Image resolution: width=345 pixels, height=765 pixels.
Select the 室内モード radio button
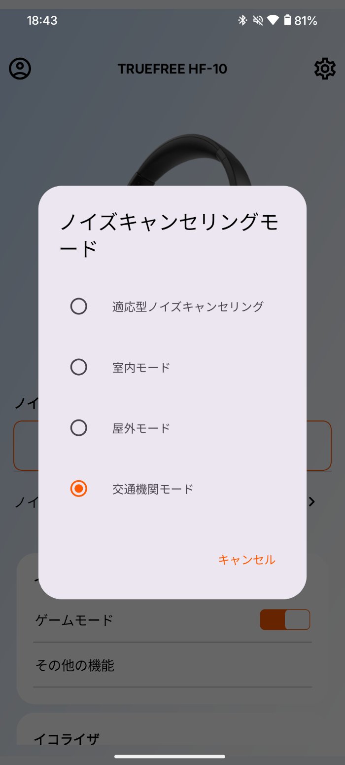[79, 367]
